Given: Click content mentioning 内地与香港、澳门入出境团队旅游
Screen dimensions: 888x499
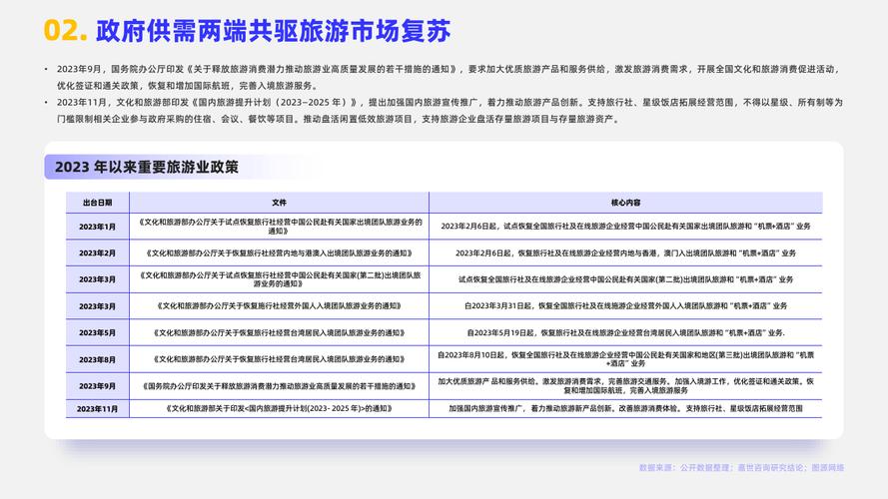Looking at the screenshot, I should point(625,252).
